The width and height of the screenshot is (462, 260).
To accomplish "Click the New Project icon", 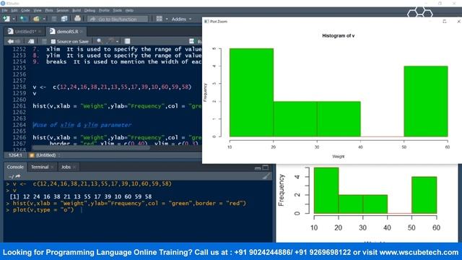I will (x=24, y=19).
